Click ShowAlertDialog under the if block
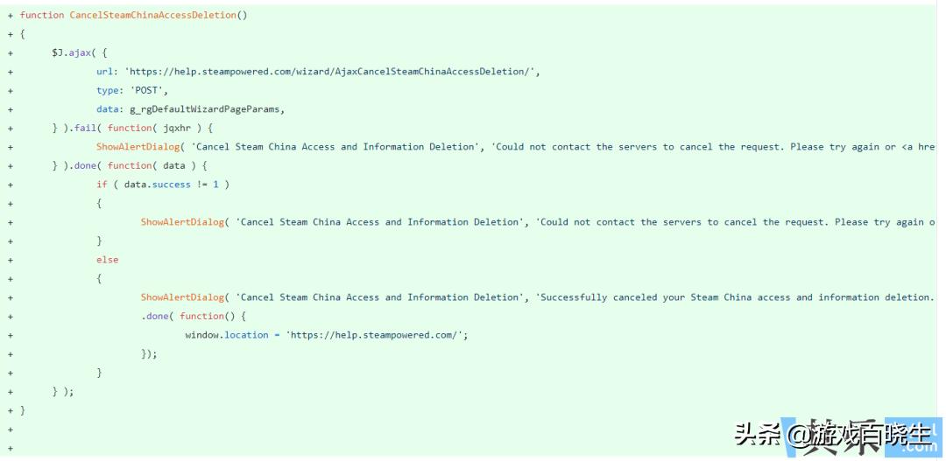 pos(182,222)
